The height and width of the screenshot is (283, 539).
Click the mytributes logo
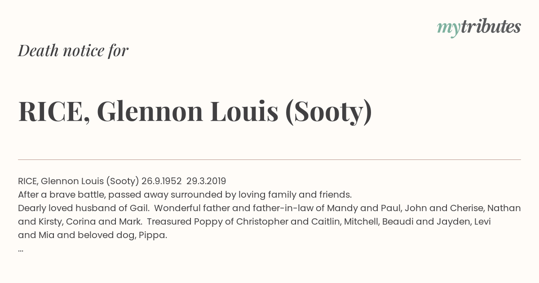point(479,27)
